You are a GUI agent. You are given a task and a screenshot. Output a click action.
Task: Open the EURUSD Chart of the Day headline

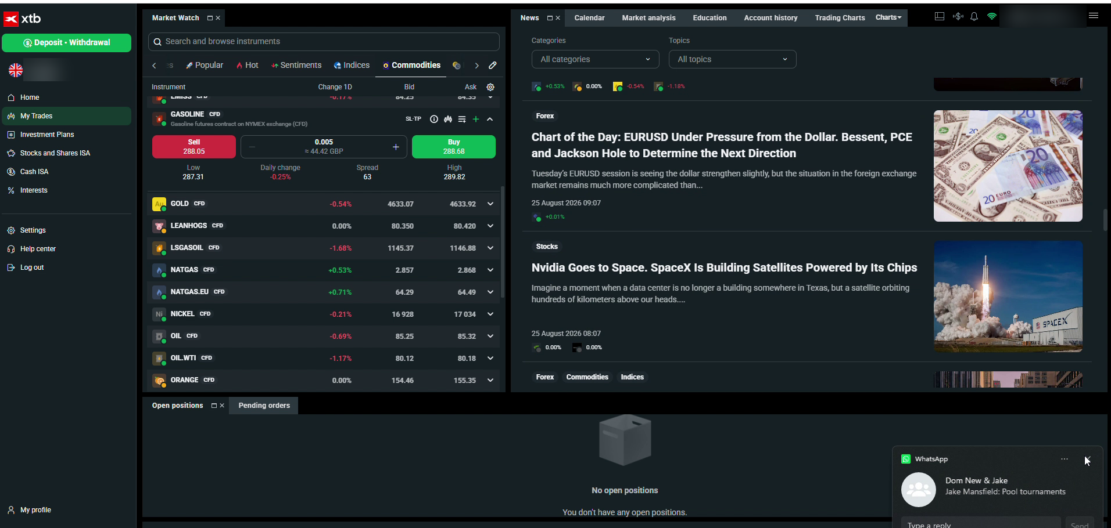pos(722,145)
